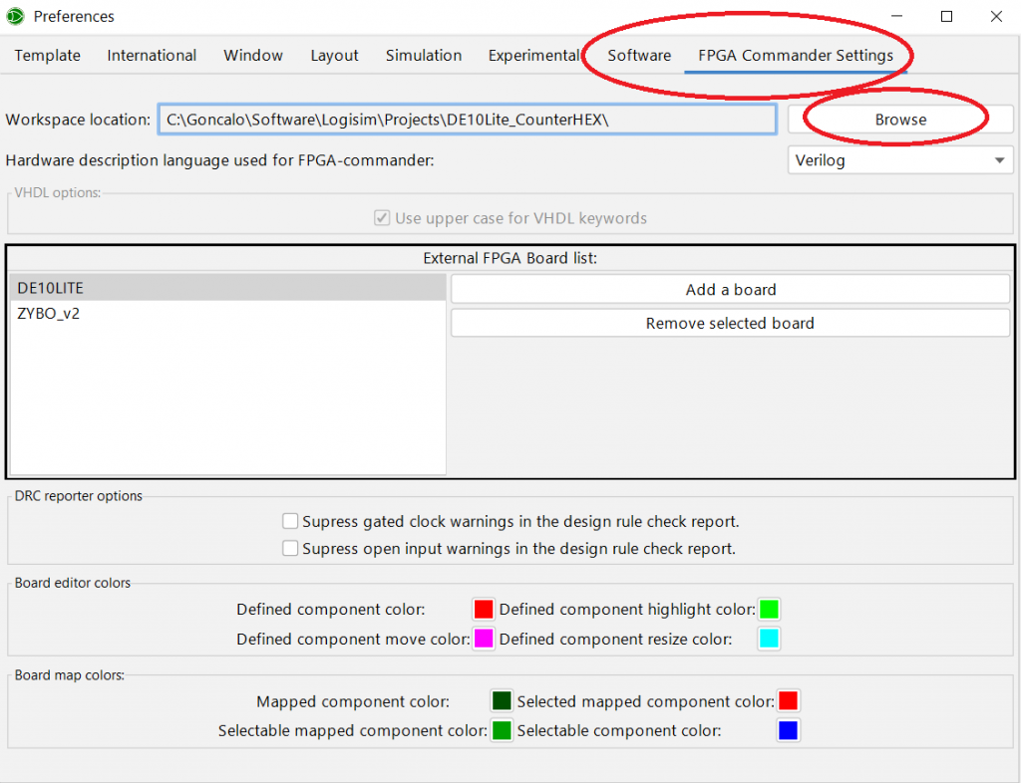Click the Defined component resize color swatch

click(769, 639)
